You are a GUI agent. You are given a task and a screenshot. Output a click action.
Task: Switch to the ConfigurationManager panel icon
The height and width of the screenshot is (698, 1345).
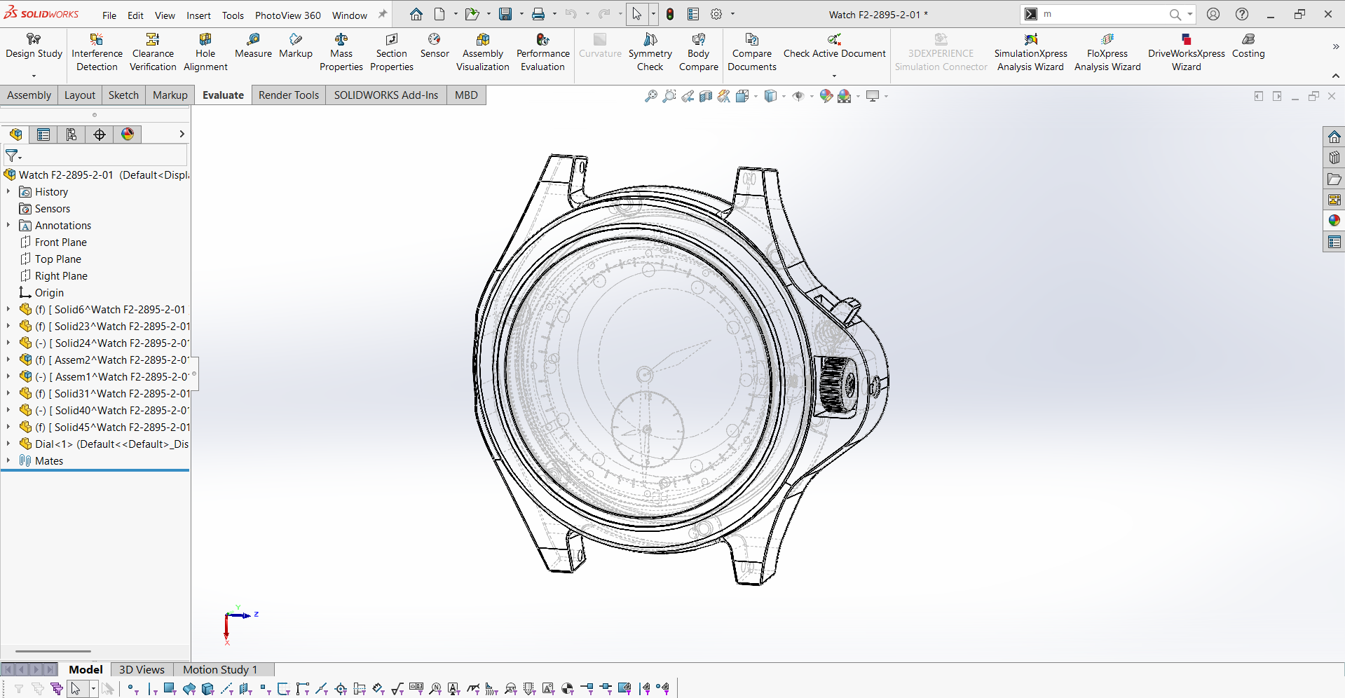pos(71,135)
